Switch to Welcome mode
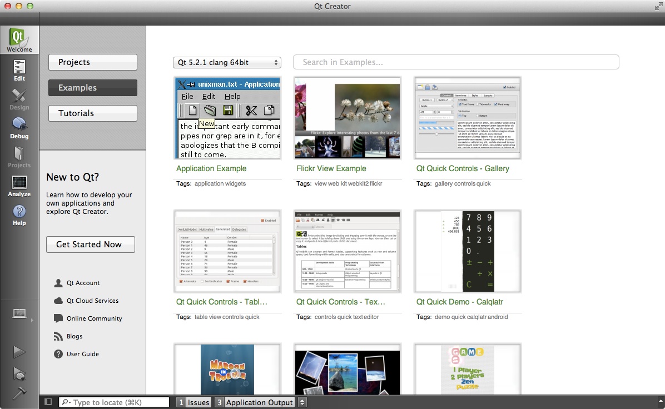This screenshot has height=409, width=665. point(19,40)
